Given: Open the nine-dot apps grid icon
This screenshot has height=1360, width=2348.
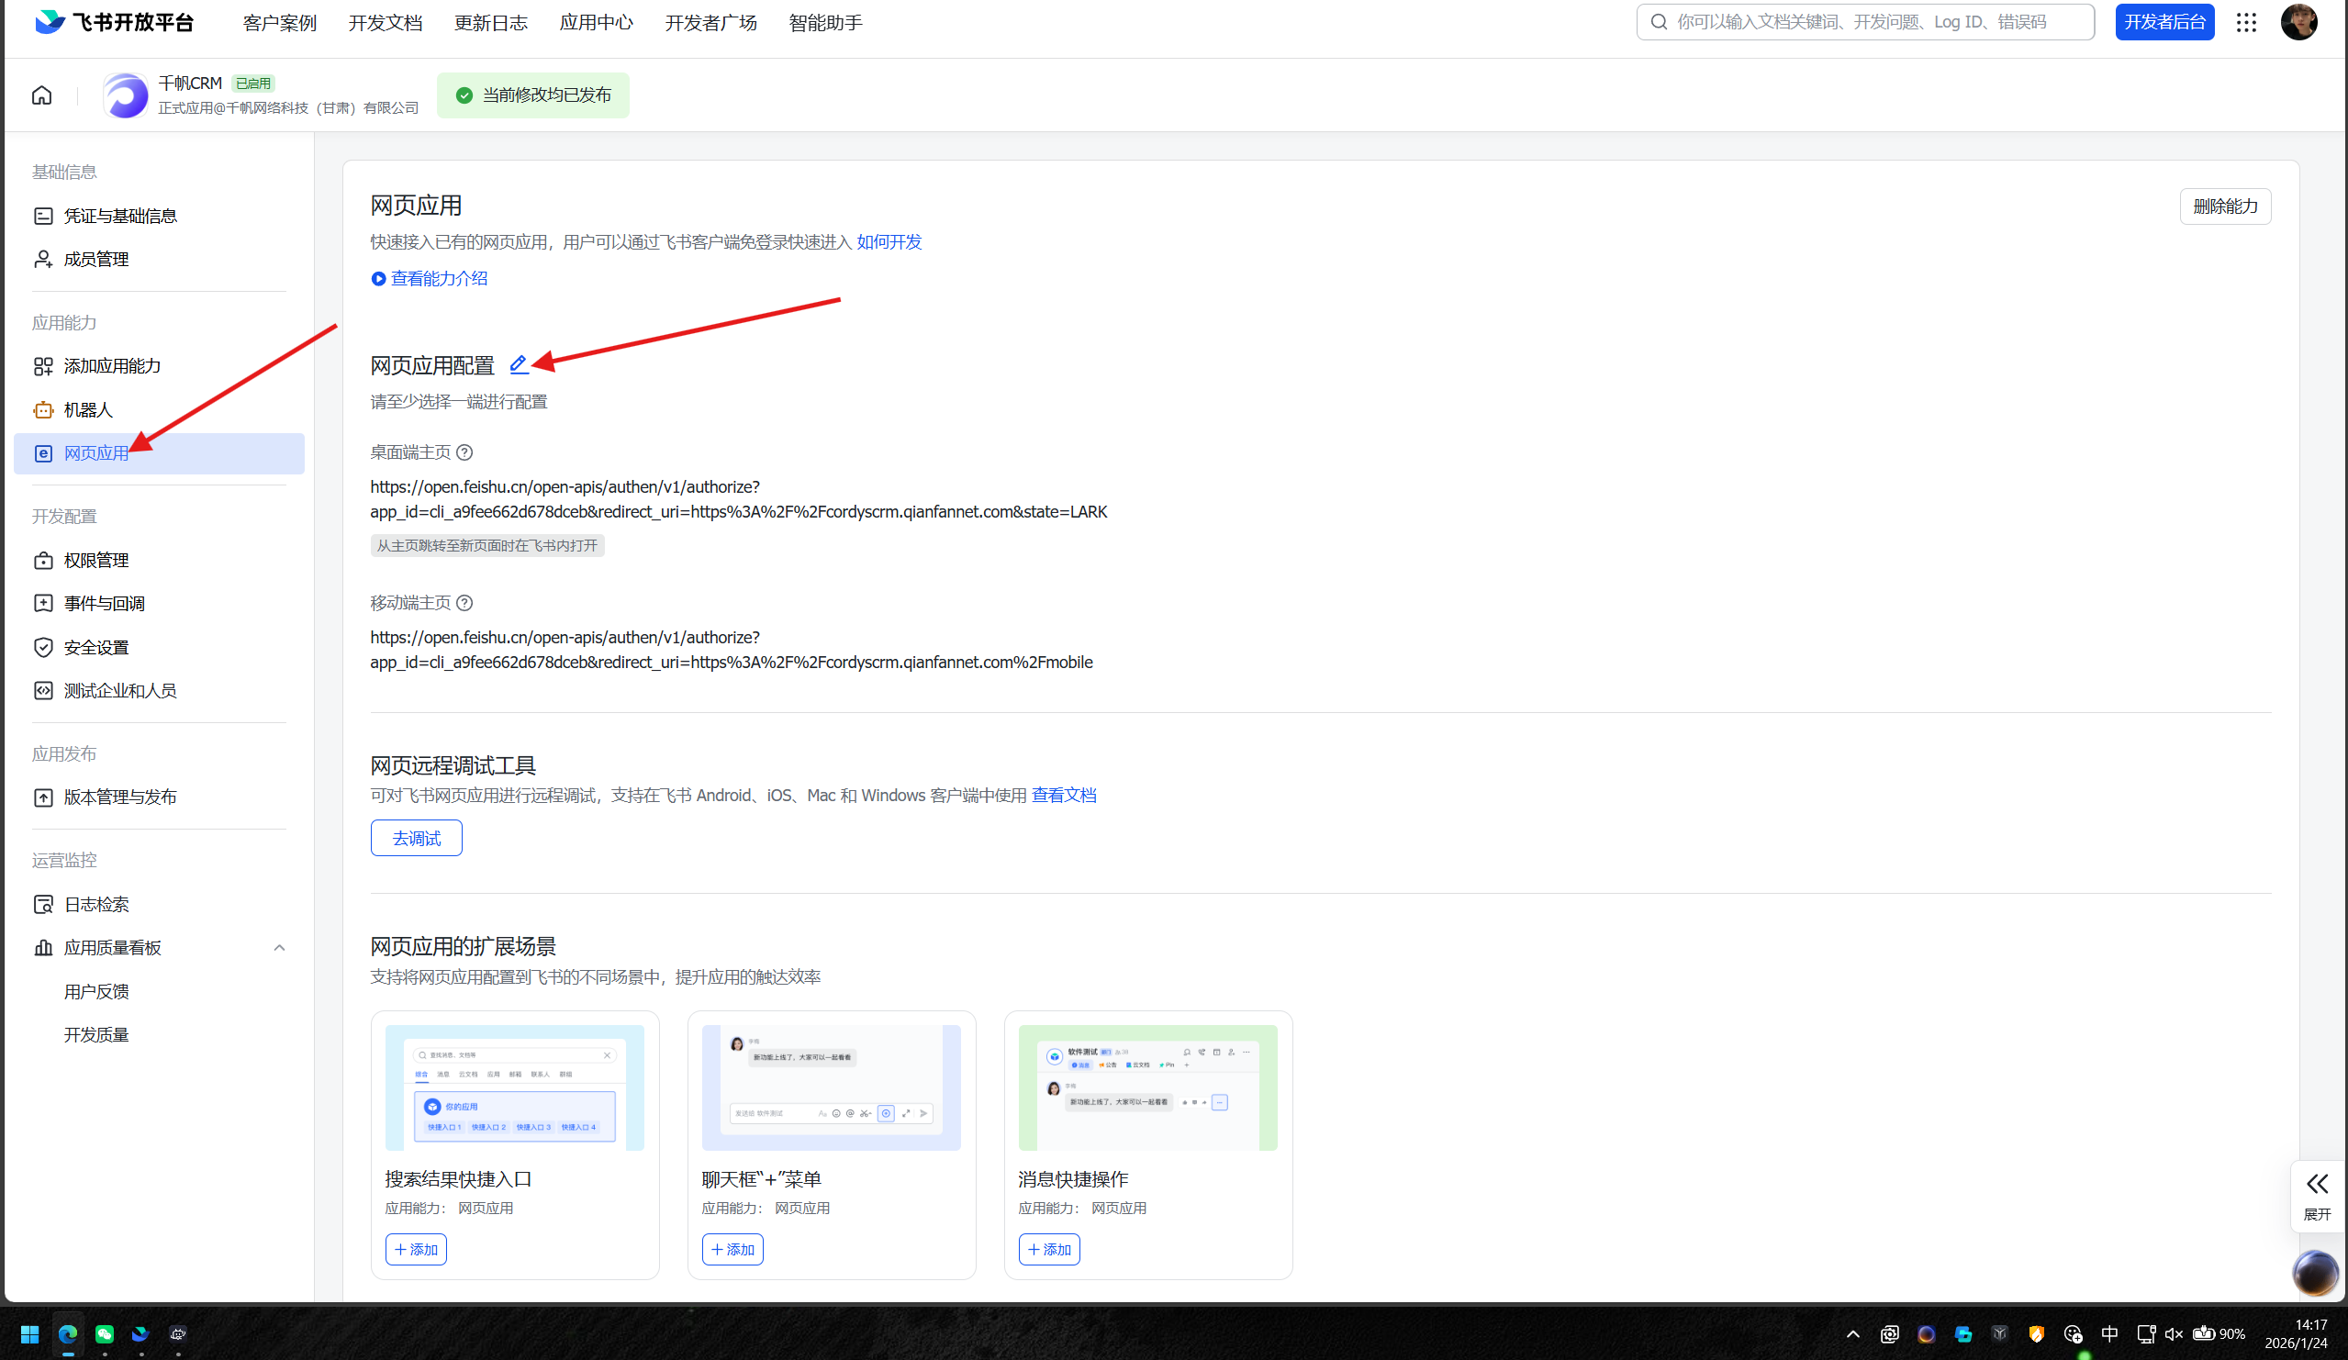Looking at the screenshot, I should coord(2246,22).
